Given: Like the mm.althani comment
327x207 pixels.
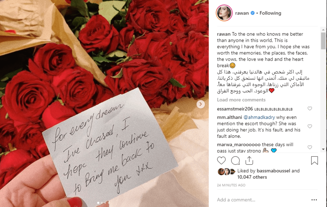Looking at the screenshot, I should (310, 126).
